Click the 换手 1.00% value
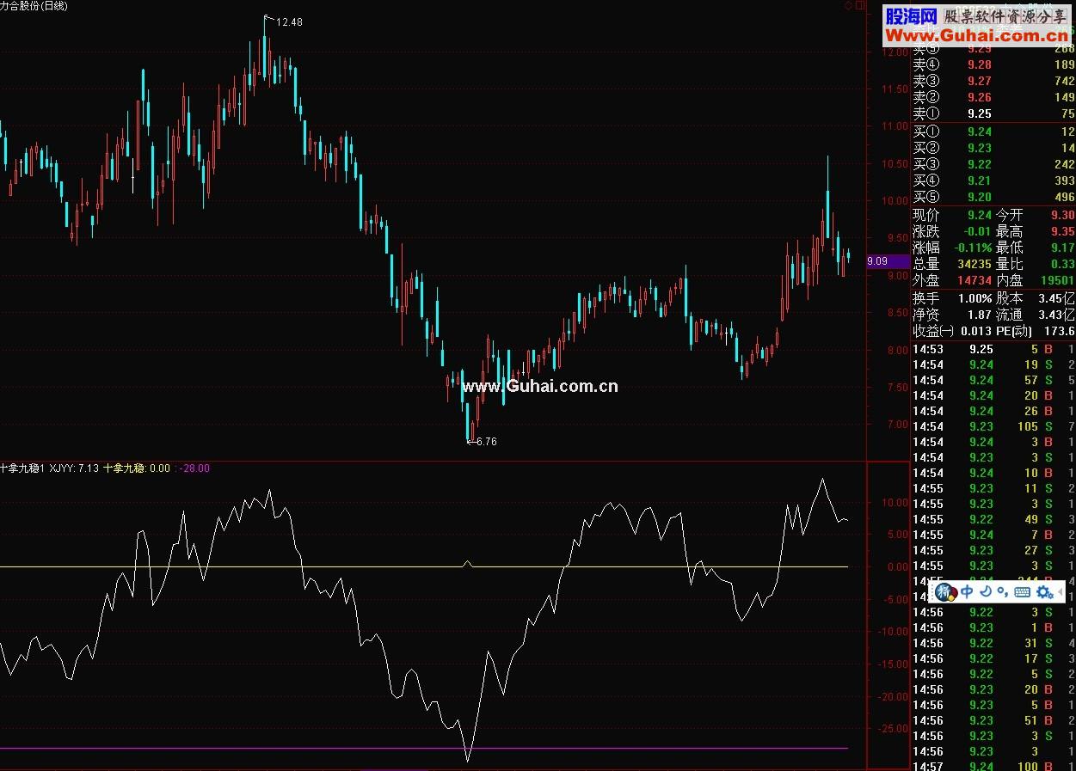This screenshot has width=1076, height=771. point(975,298)
